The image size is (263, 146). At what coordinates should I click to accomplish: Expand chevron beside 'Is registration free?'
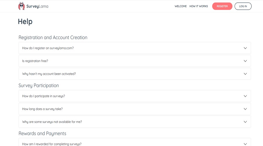(x=245, y=61)
